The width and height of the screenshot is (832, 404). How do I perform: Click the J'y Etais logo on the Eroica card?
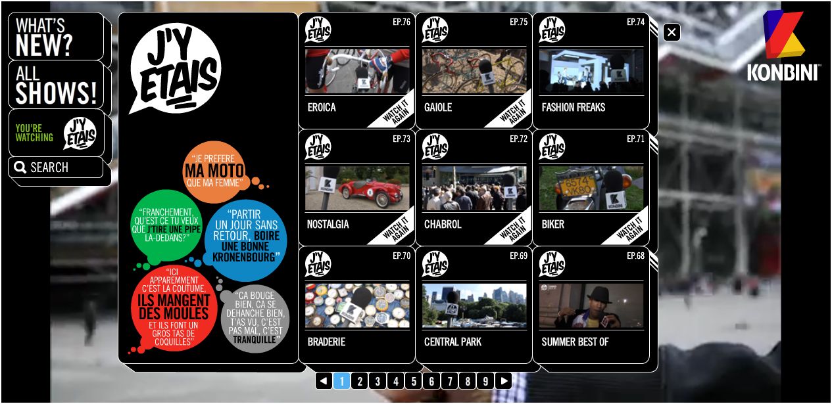click(x=318, y=30)
